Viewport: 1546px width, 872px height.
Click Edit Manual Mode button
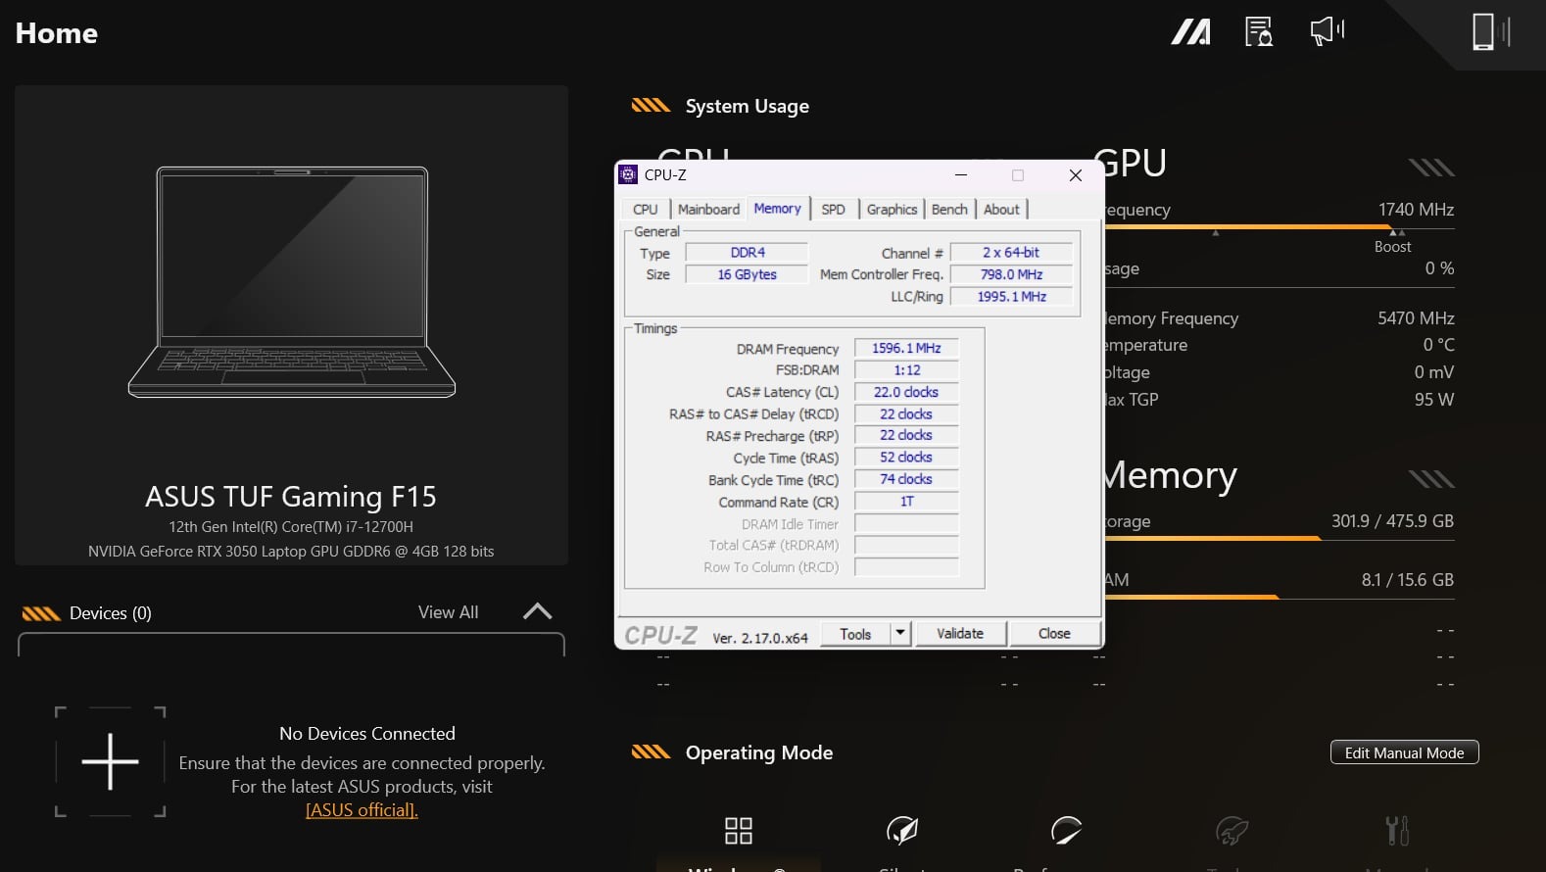point(1404,752)
